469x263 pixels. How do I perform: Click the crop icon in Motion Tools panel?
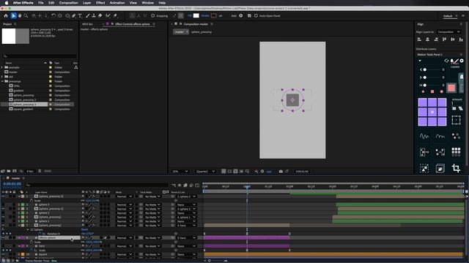[x=456, y=168]
